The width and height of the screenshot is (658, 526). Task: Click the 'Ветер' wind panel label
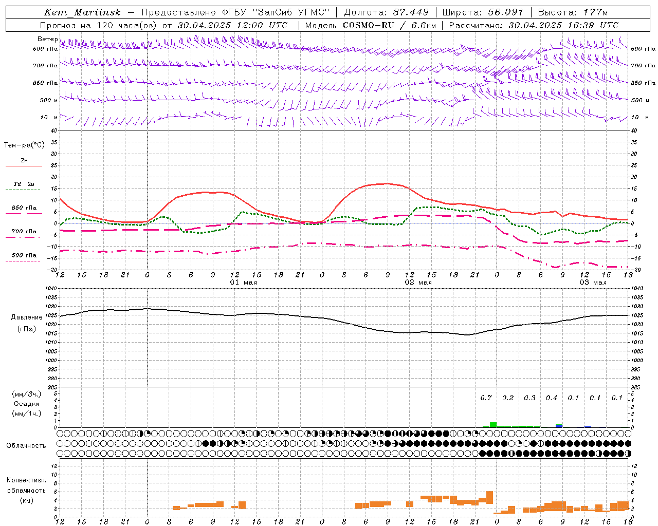(47, 39)
